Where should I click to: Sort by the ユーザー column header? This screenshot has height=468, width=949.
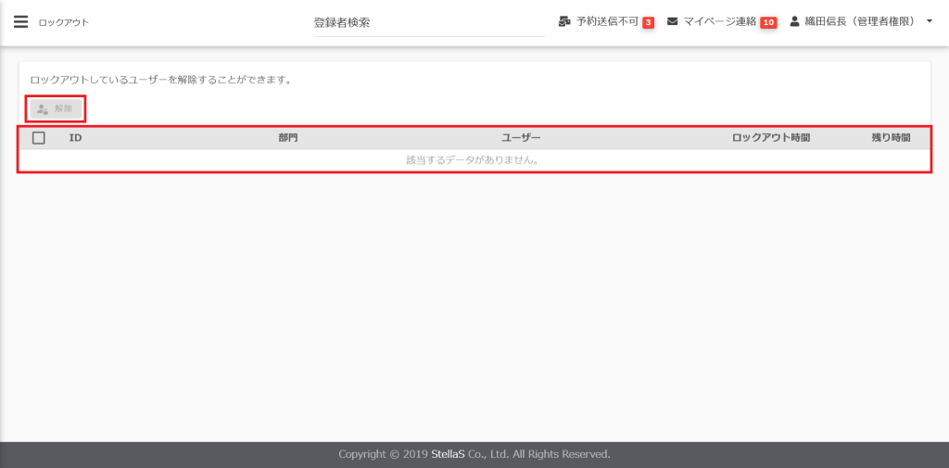(x=521, y=138)
